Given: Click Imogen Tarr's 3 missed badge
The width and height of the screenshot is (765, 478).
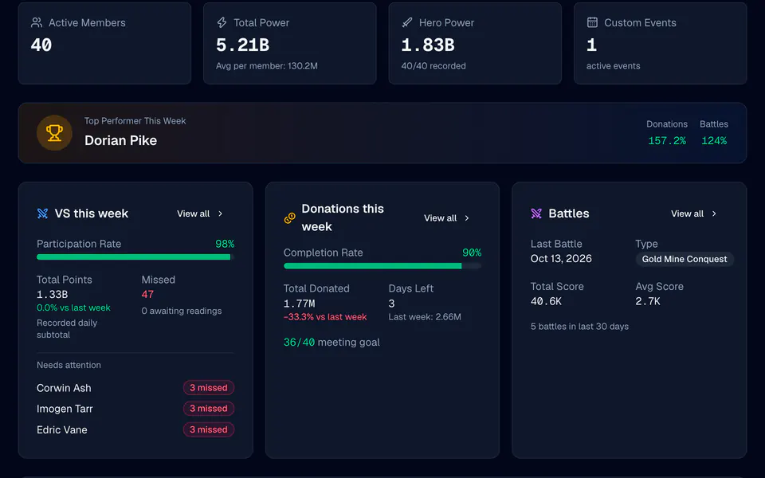Looking at the screenshot, I should [x=209, y=408].
